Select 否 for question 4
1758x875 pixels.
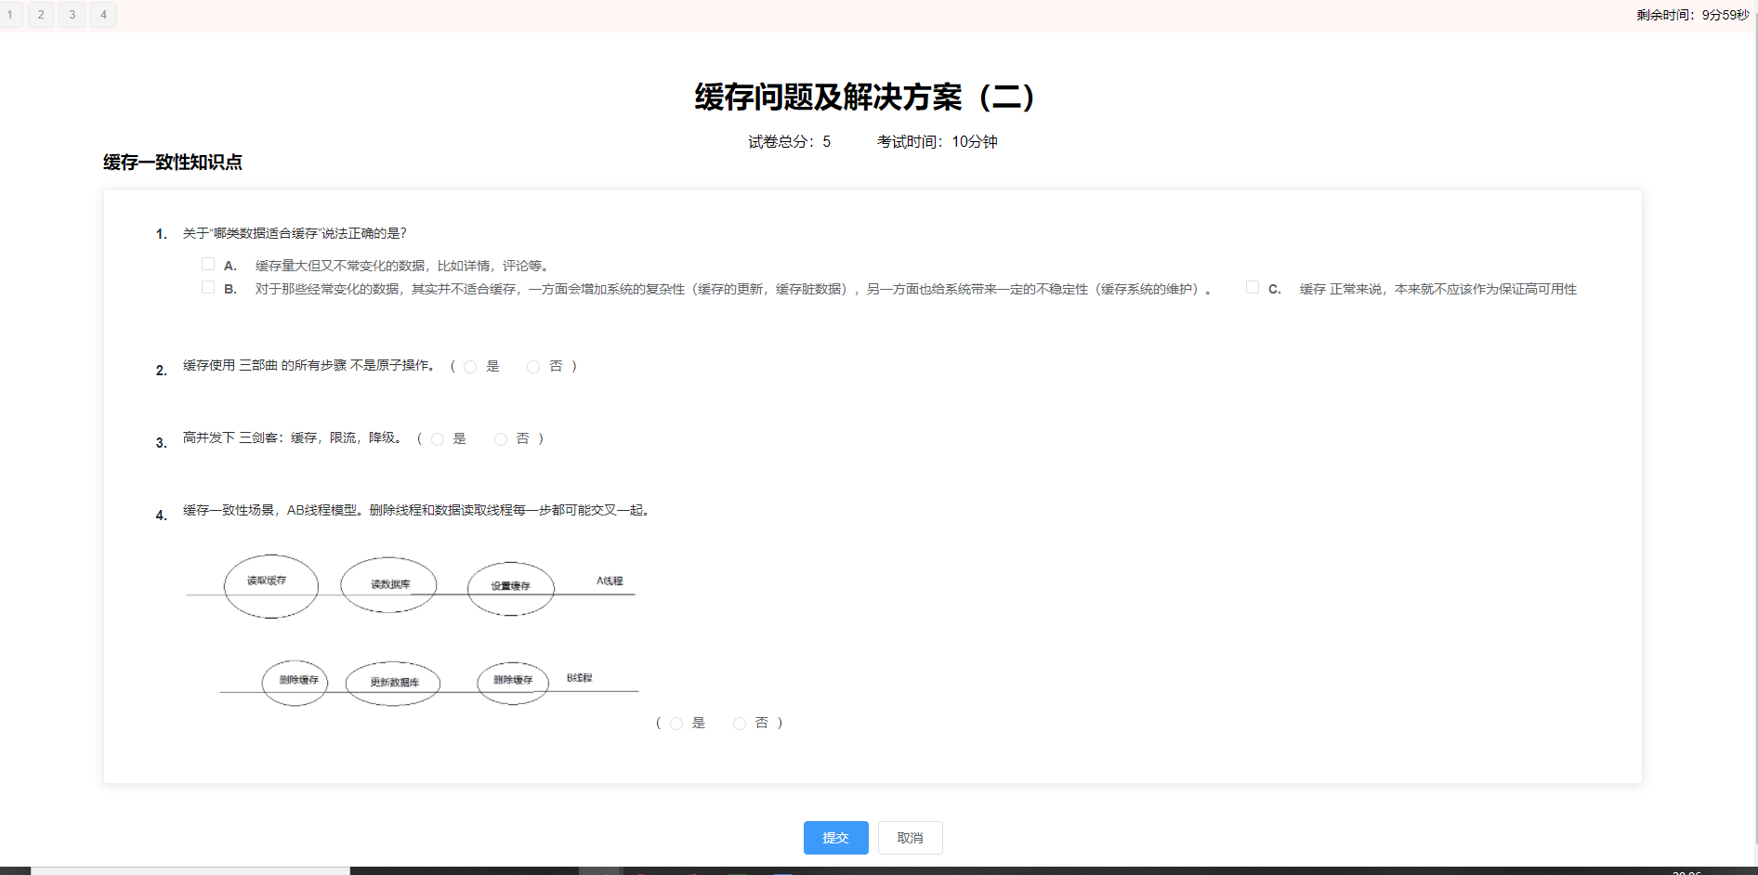[x=740, y=724]
